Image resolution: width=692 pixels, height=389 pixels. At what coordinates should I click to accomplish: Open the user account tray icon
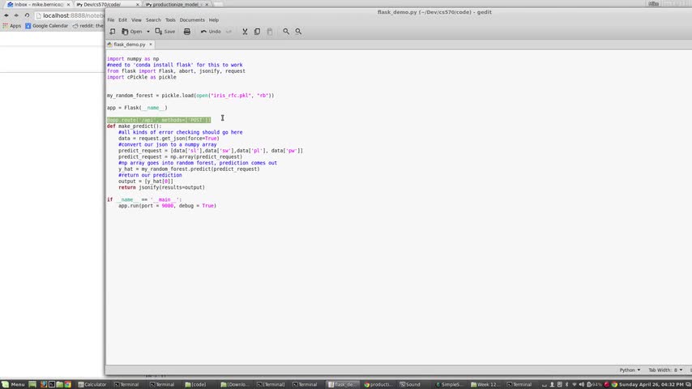click(552, 385)
